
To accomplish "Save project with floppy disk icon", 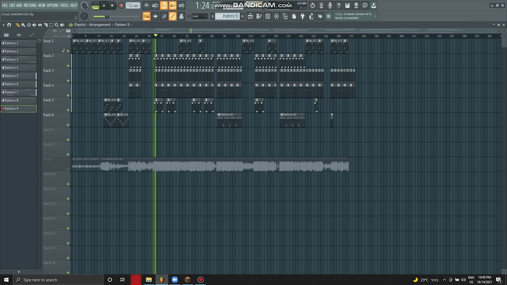I will pyautogui.click(x=347, y=6).
